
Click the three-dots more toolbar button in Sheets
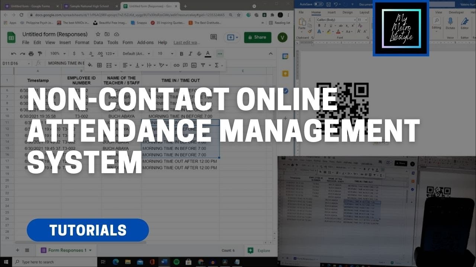click(220, 54)
